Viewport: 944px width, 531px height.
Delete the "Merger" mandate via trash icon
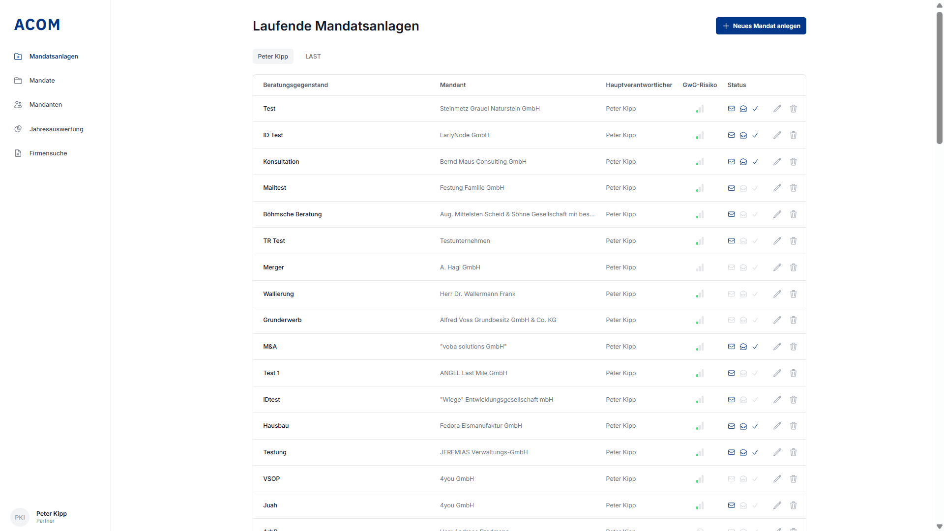[x=793, y=267]
